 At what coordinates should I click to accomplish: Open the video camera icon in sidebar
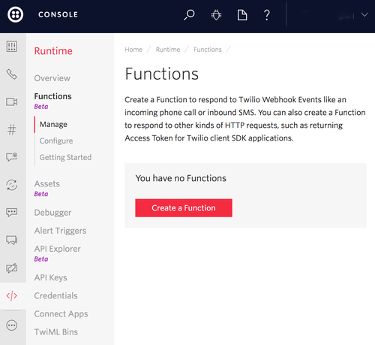tap(12, 101)
